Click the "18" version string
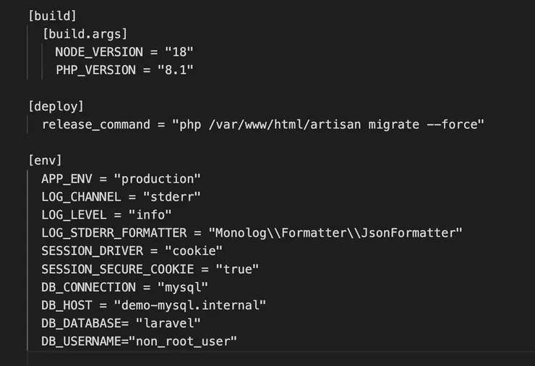This screenshot has width=535, height=366. [179, 52]
